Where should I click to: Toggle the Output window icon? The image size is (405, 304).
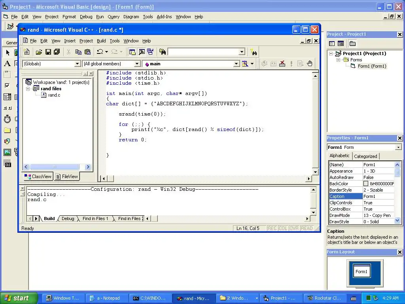pos(142,52)
